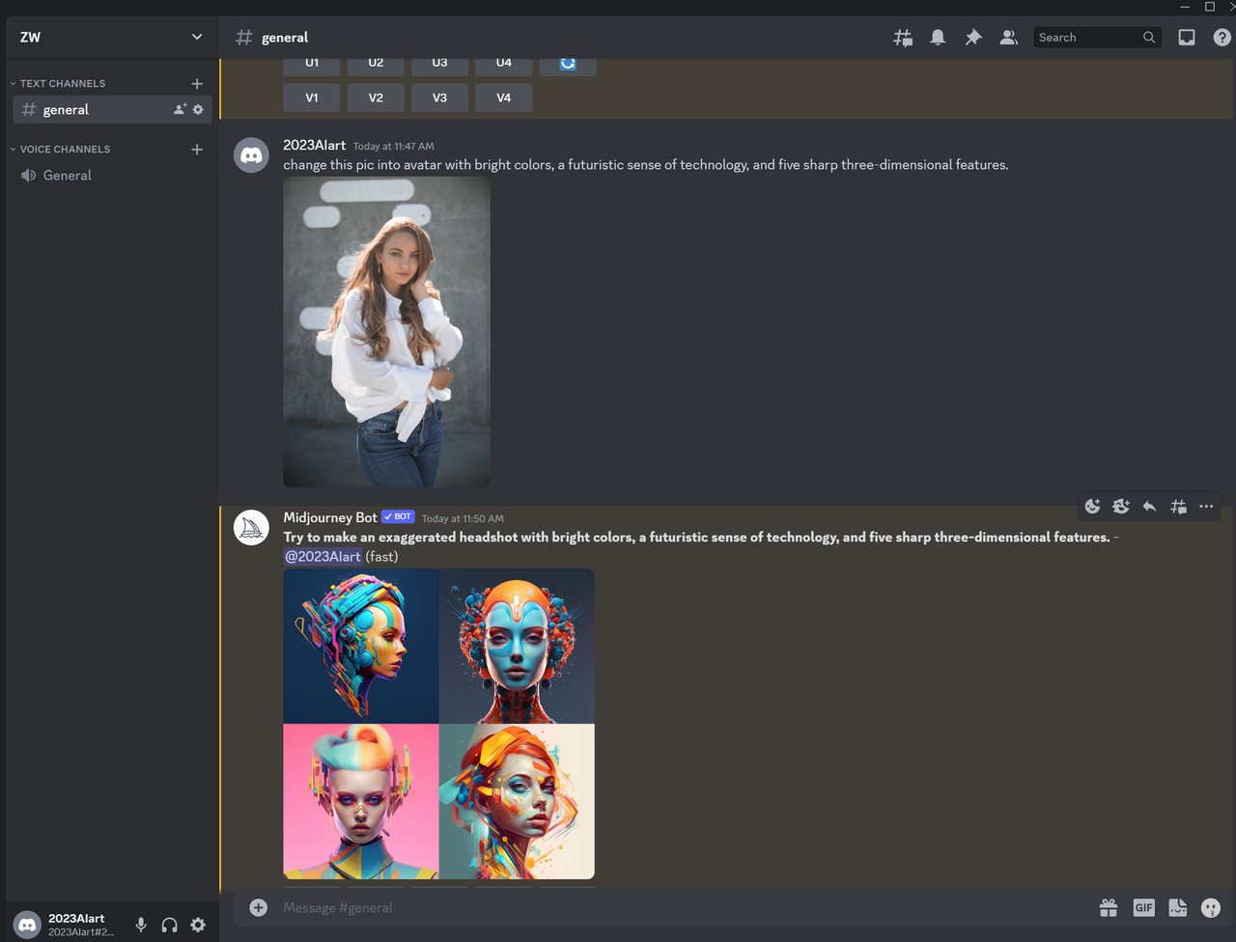
Task: Click the V3 variation button
Action: point(439,97)
